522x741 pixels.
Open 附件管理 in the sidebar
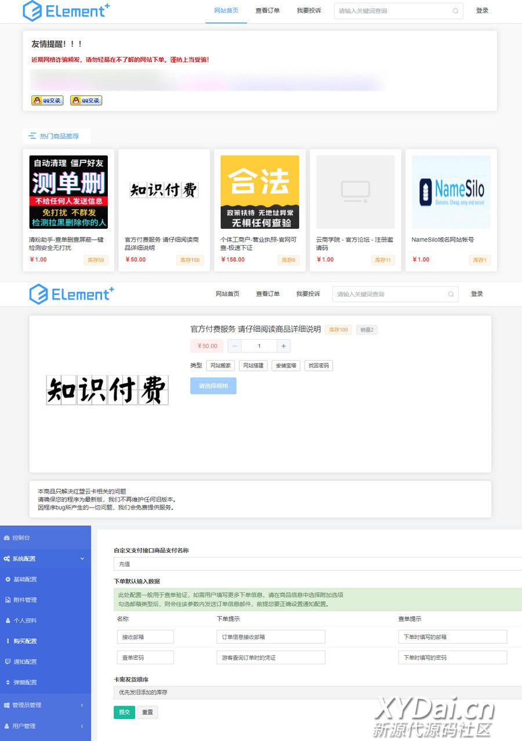[x=24, y=600]
